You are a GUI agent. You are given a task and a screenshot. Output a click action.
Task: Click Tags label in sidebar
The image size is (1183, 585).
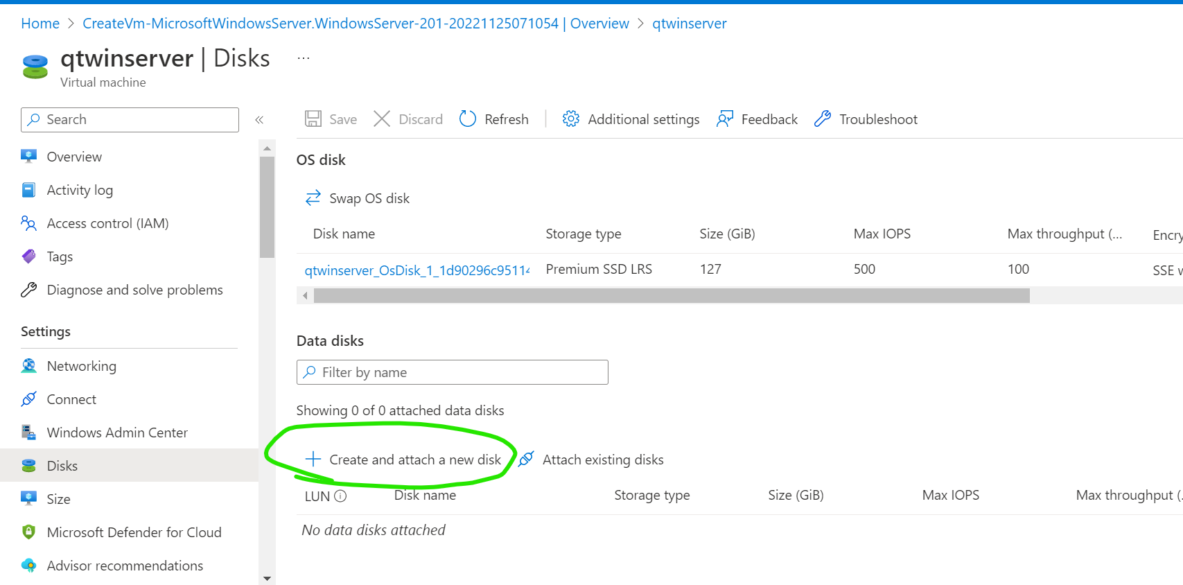click(x=60, y=256)
